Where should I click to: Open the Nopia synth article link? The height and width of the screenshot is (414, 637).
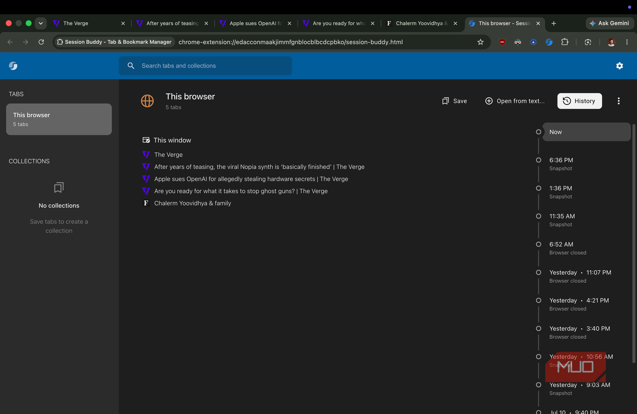pyautogui.click(x=259, y=167)
